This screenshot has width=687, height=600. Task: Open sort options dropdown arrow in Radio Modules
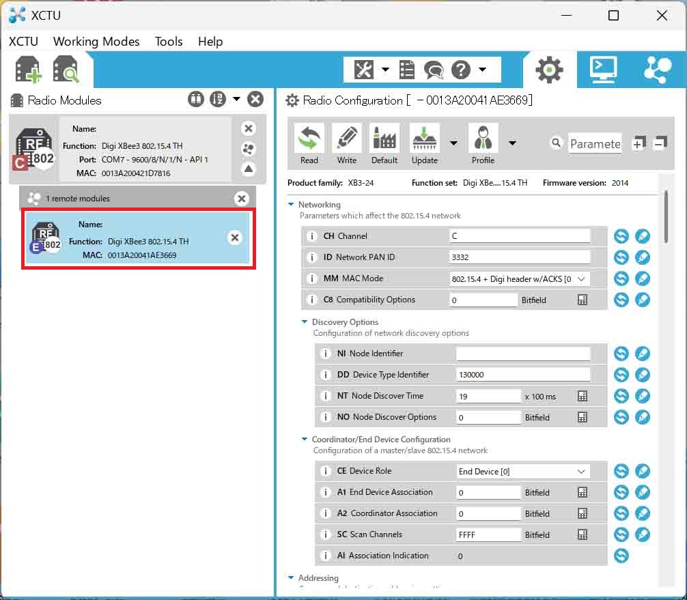pos(236,99)
